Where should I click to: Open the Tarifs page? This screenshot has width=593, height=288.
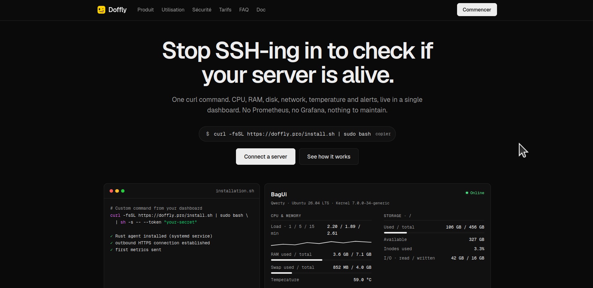225,10
